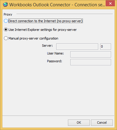Click the Password input field

[x=91, y=62]
